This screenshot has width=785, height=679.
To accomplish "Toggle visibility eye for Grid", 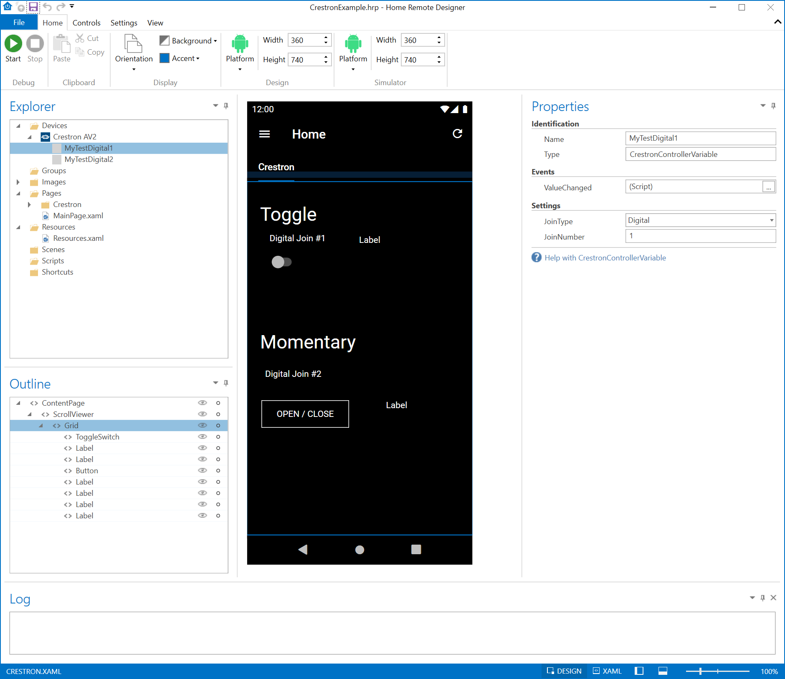I will [x=203, y=425].
